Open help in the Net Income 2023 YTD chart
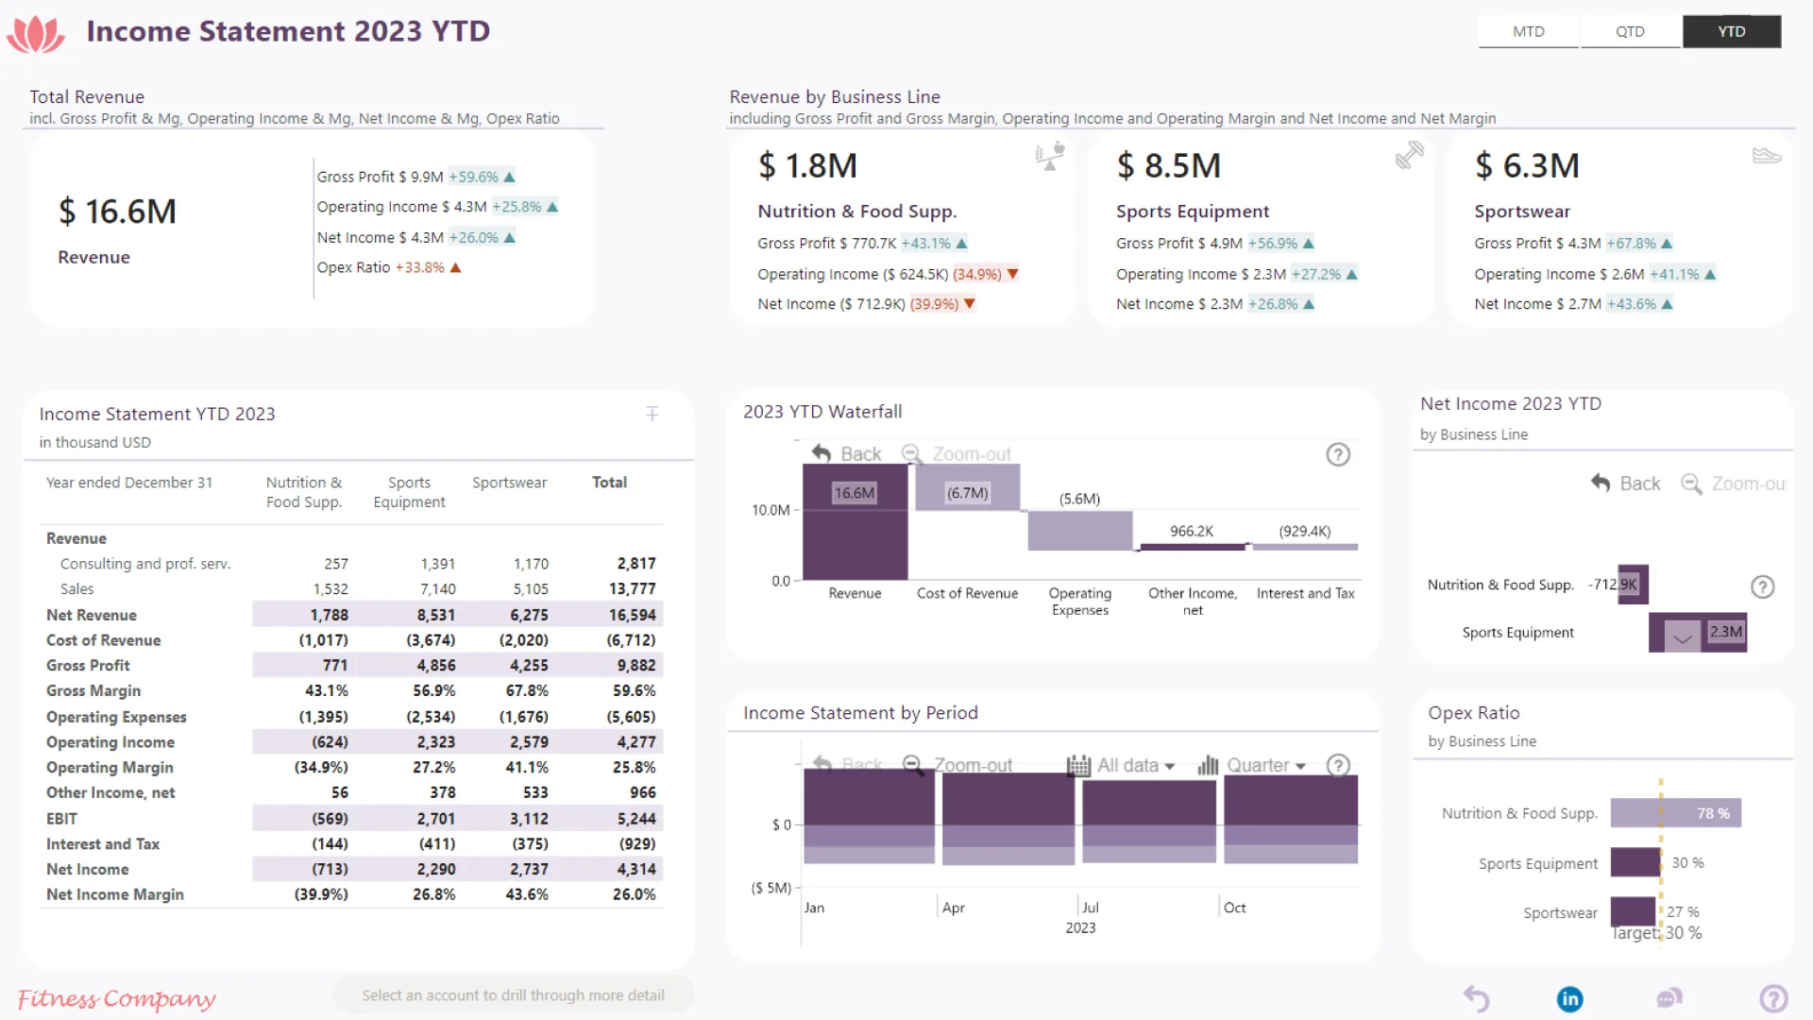Viewport: 1813px width, 1020px height. 1762,586
